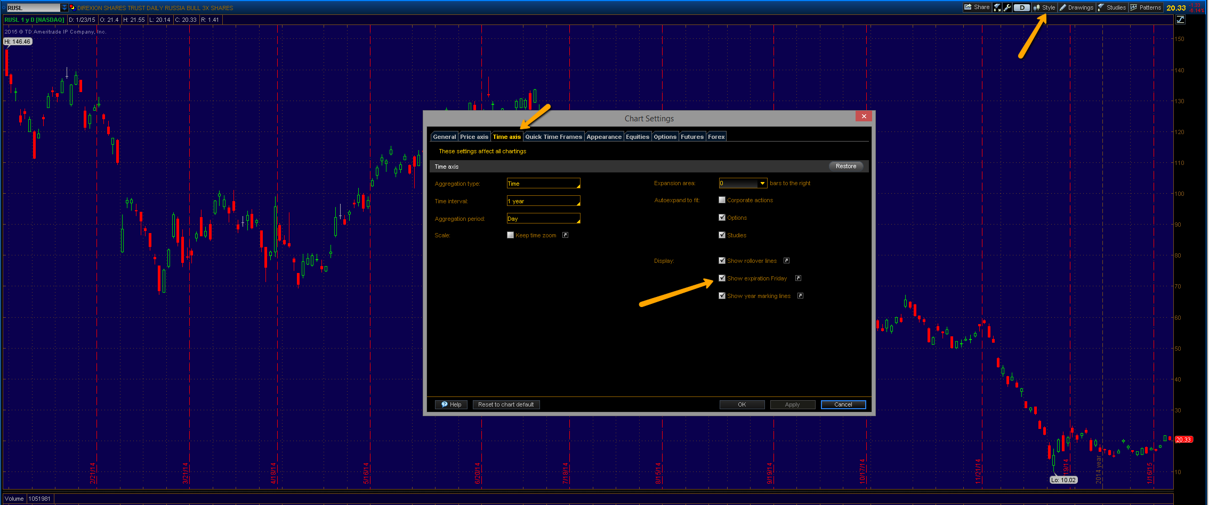Click info icon beside Show year marking lines
1209x505 pixels.
(800, 295)
